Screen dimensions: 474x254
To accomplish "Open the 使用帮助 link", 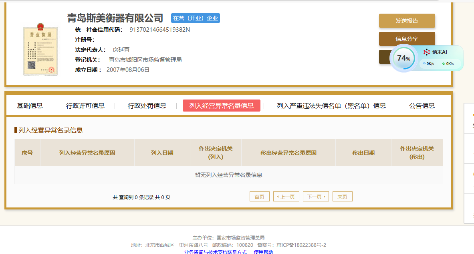I will [x=263, y=252].
